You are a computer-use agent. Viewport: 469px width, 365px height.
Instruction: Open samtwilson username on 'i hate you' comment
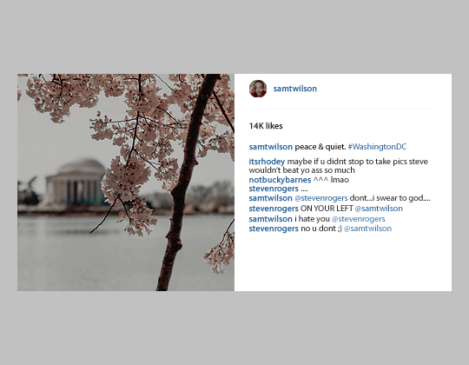coord(271,219)
